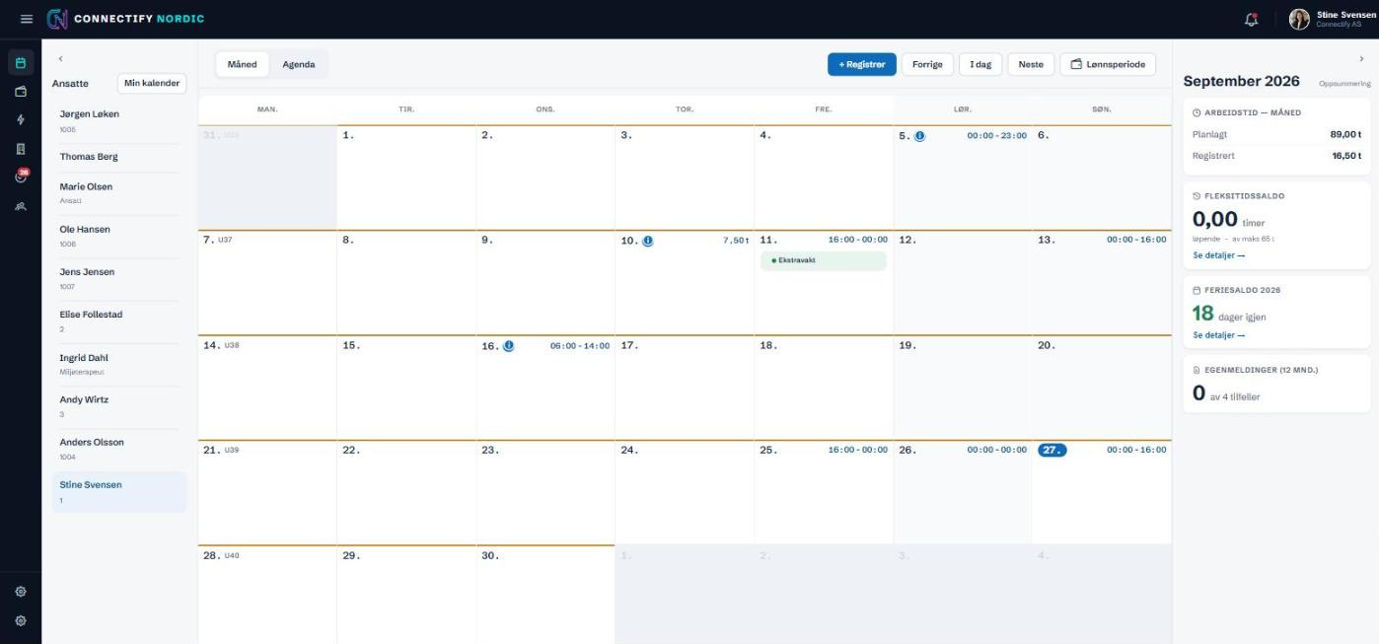Select employee Andy Wirtz
The height and width of the screenshot is (644, 1379).
(x=118, y=406)
